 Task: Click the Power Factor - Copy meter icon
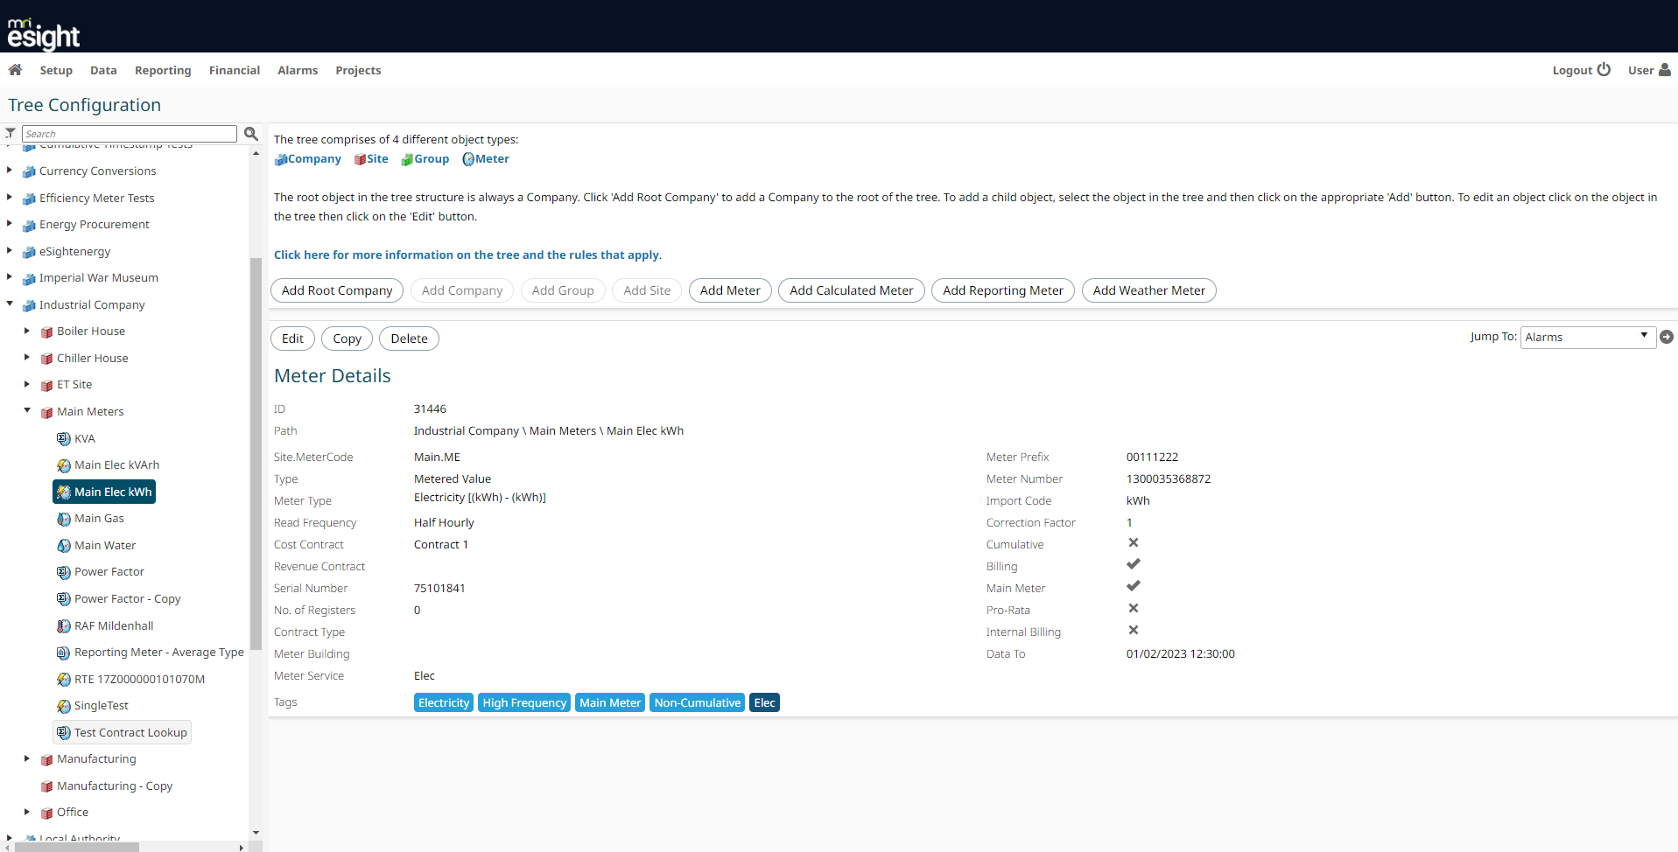tap(64, 599)
